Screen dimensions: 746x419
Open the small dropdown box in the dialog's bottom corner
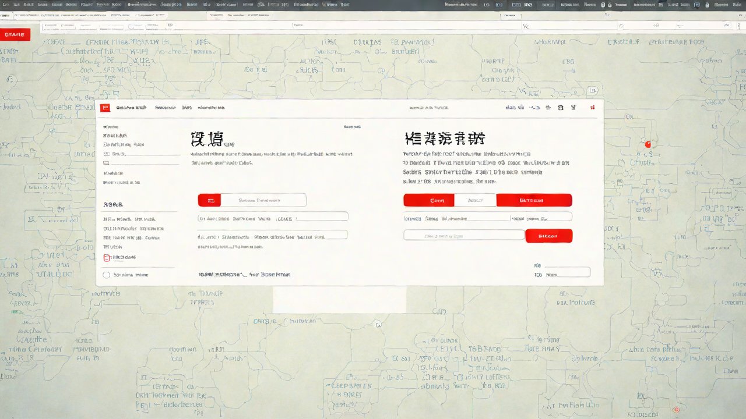[567, 272]
